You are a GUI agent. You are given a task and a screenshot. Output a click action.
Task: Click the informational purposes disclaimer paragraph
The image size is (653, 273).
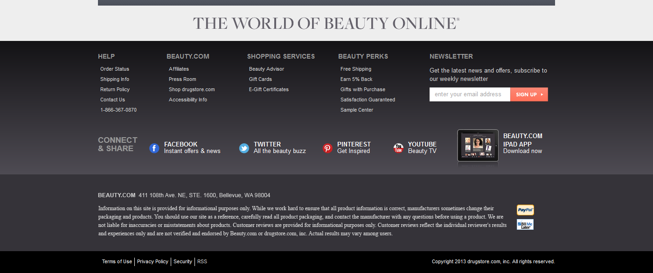(x=302, y=221)
